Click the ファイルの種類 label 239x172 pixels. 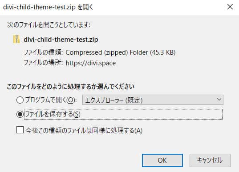tap(43, 52)
